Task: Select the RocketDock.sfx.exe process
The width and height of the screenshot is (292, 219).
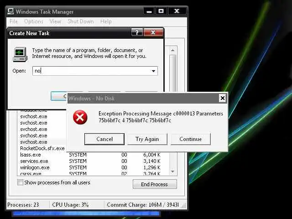Action: 42,148
